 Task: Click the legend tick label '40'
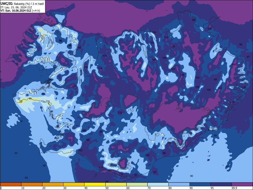(x=86, y=188)
